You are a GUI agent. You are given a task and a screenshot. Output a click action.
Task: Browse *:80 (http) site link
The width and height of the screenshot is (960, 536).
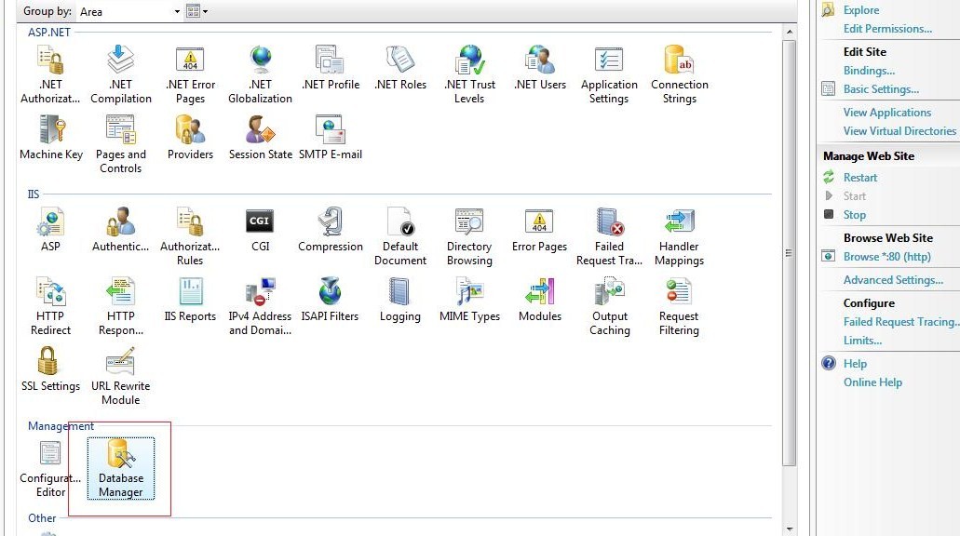[887, 257]
